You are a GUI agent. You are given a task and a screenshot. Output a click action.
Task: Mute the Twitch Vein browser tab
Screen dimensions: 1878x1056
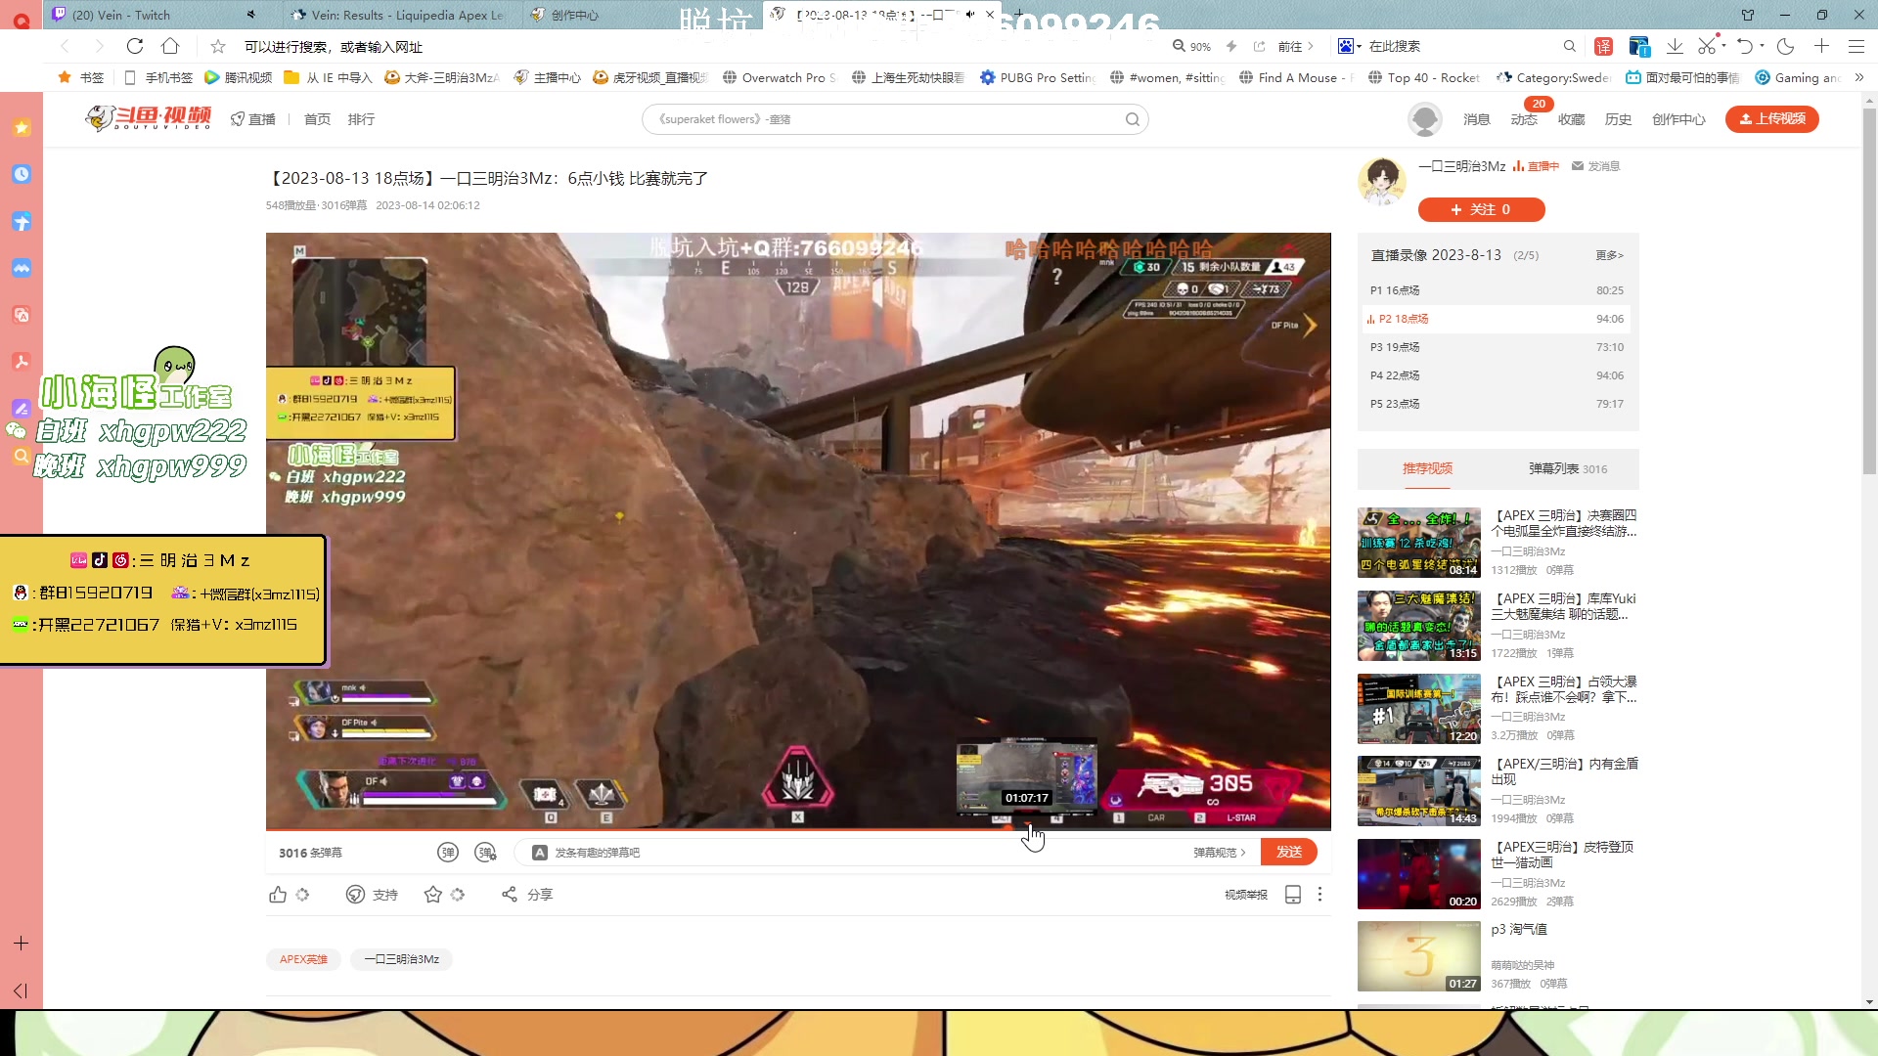click(x=250, y=15)
